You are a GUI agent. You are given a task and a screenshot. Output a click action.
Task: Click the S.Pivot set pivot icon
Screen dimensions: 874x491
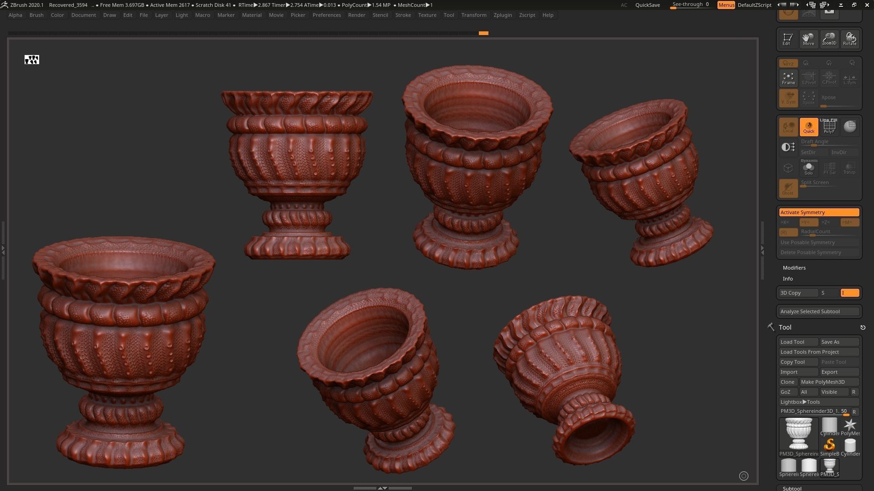pos(808,78)
